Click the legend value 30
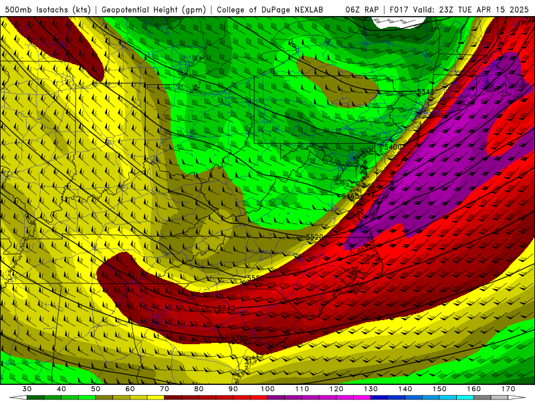535x401 pixels. point(27,389)
